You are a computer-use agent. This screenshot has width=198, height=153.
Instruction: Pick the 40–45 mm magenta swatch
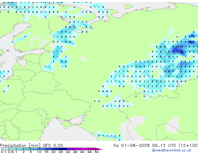coord(85,149)
